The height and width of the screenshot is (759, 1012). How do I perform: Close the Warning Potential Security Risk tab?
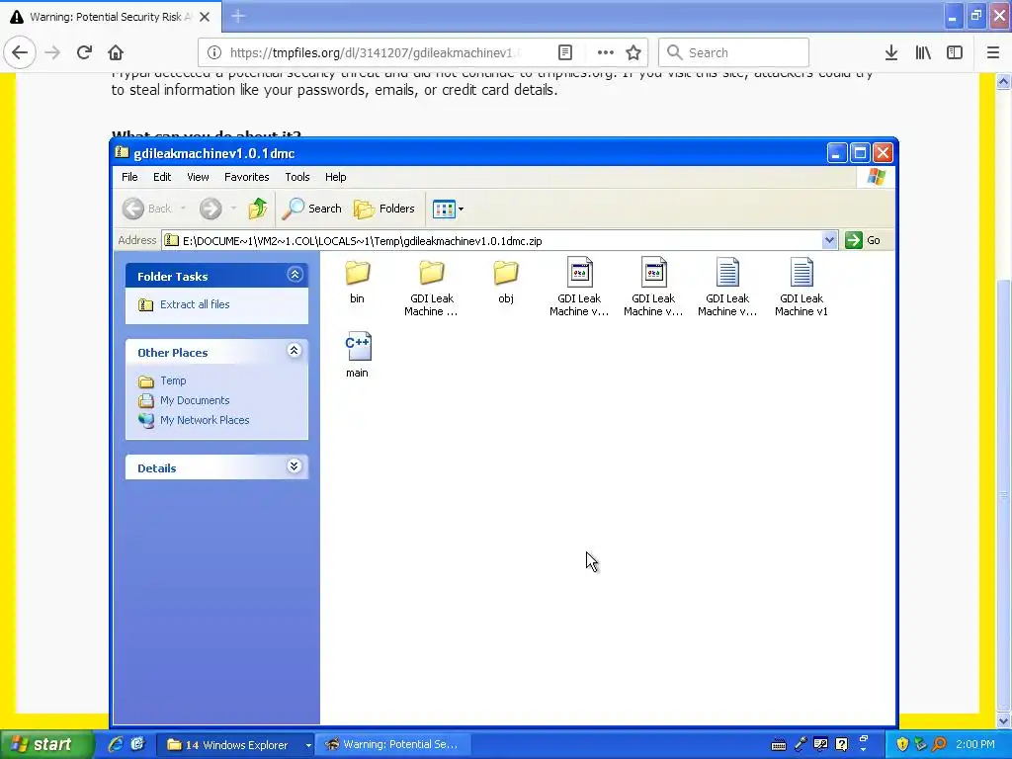point(205,17)
